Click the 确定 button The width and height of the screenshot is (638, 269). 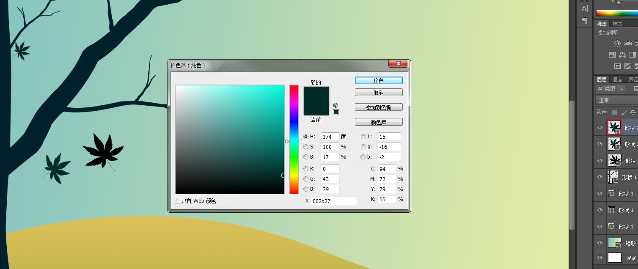[x=379, y=81]
